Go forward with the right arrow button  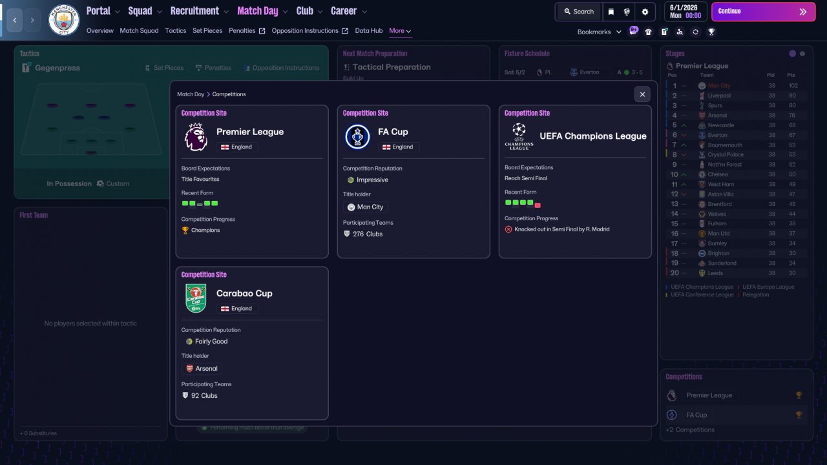click(32, 20)
